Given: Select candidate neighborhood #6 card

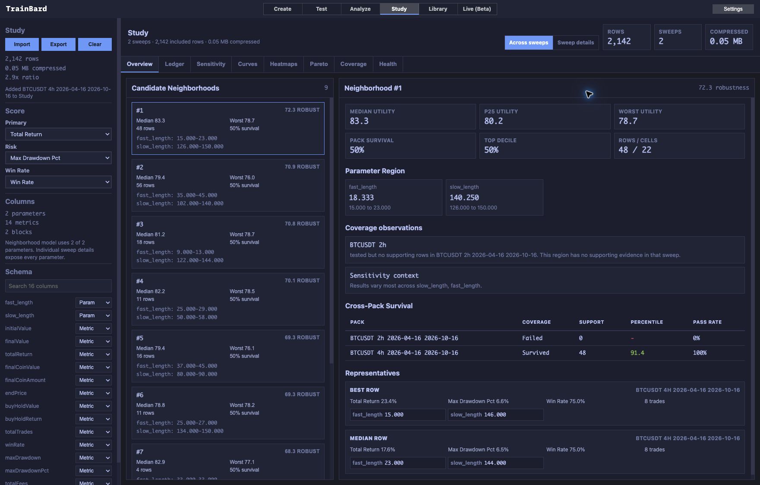Looking at the screenshot, I should point(228,413).
